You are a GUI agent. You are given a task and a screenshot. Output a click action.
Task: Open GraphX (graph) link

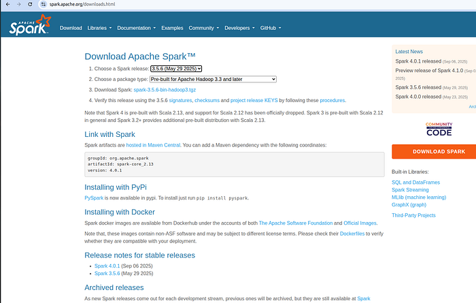click(409, 205)
